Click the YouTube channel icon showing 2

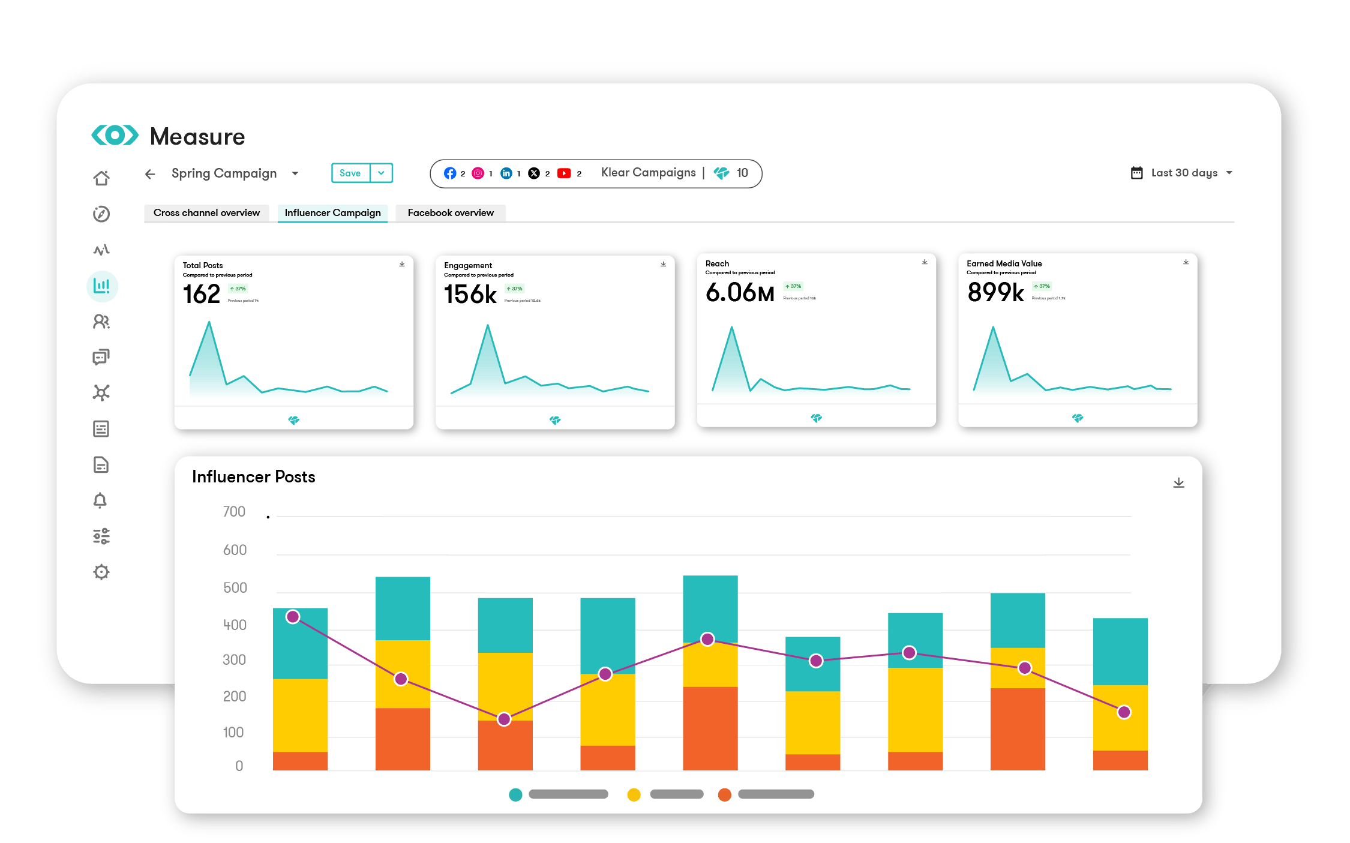(x=565, y=173)
